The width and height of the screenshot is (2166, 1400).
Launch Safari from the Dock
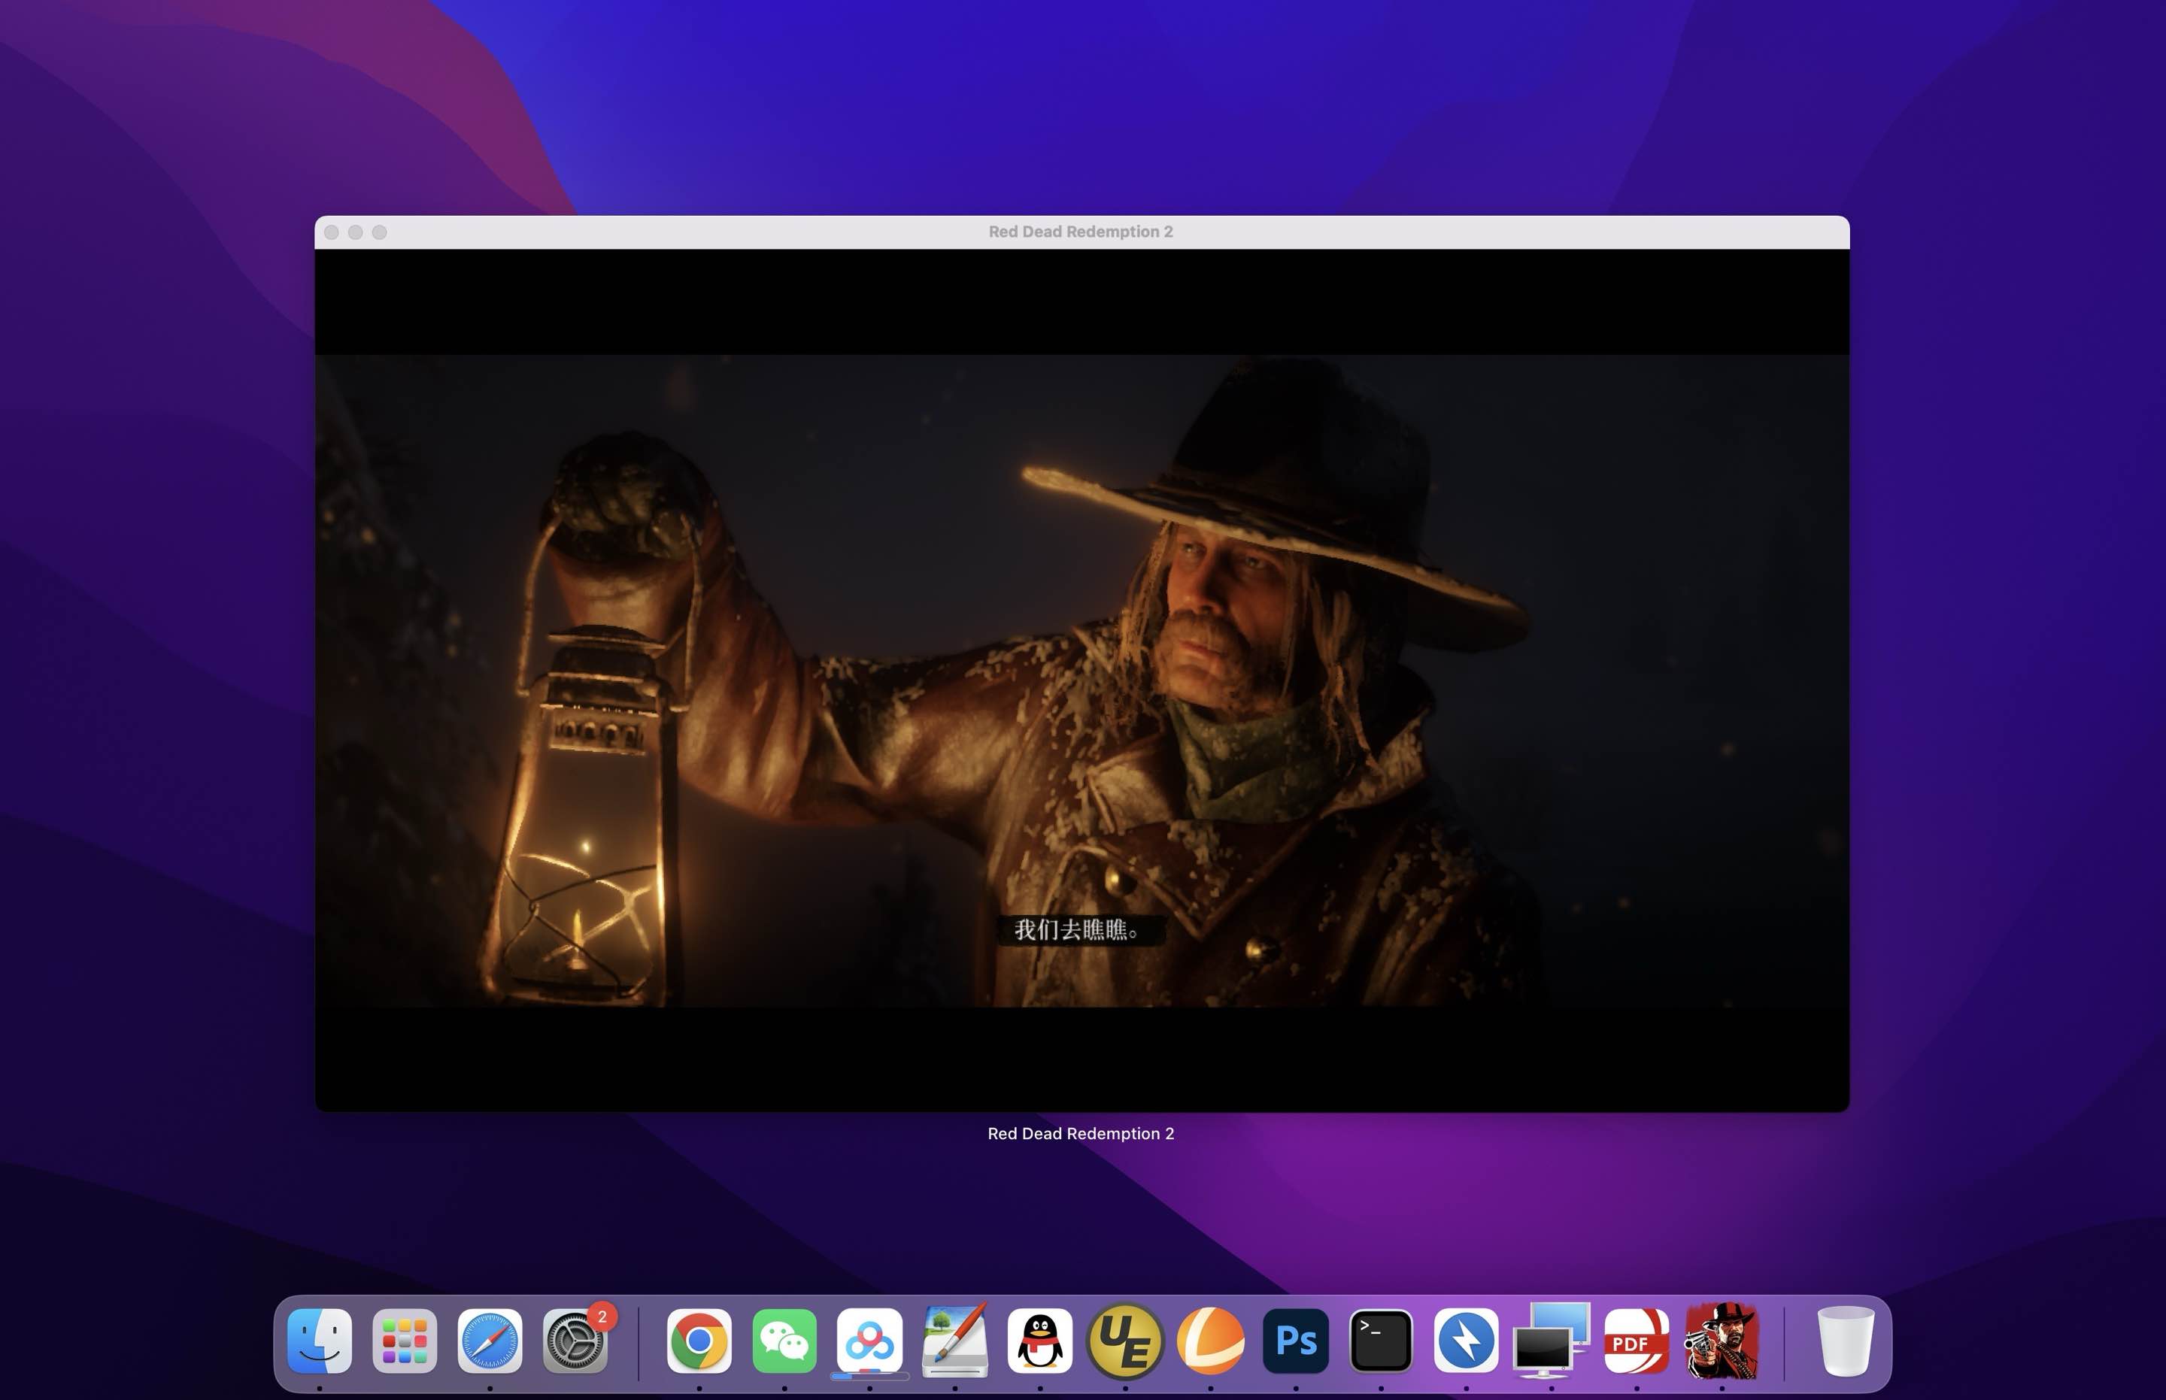point(490,1340)
